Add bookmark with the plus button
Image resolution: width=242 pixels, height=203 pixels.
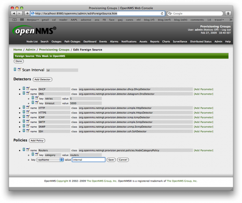[x=27, y=13]
